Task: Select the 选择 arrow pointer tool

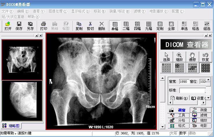Action: point(166,57)
